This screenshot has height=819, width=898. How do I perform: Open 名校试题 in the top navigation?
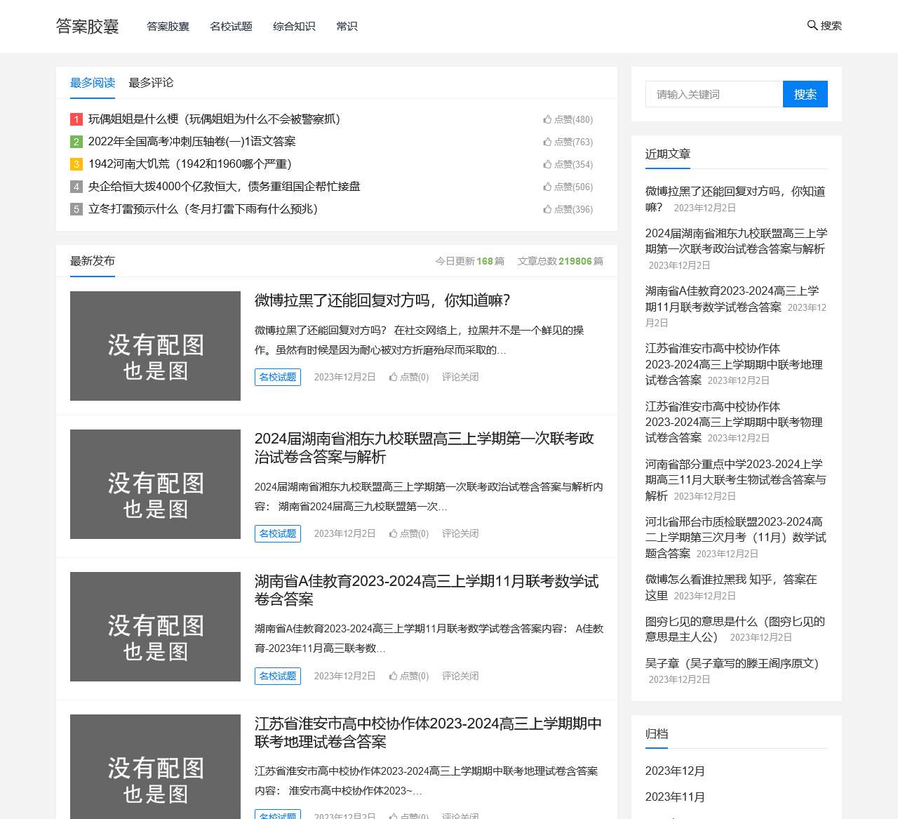(x=231, y=26)
